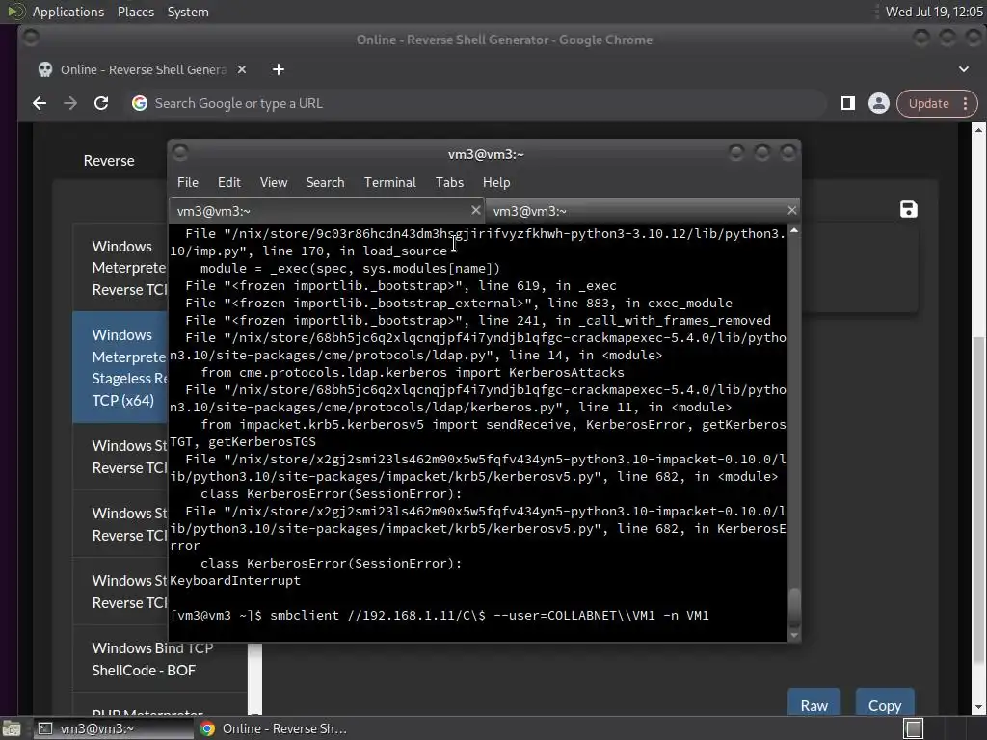Click the terminal scrollbar thumb

pyautogui.click(x=794, y=606)
